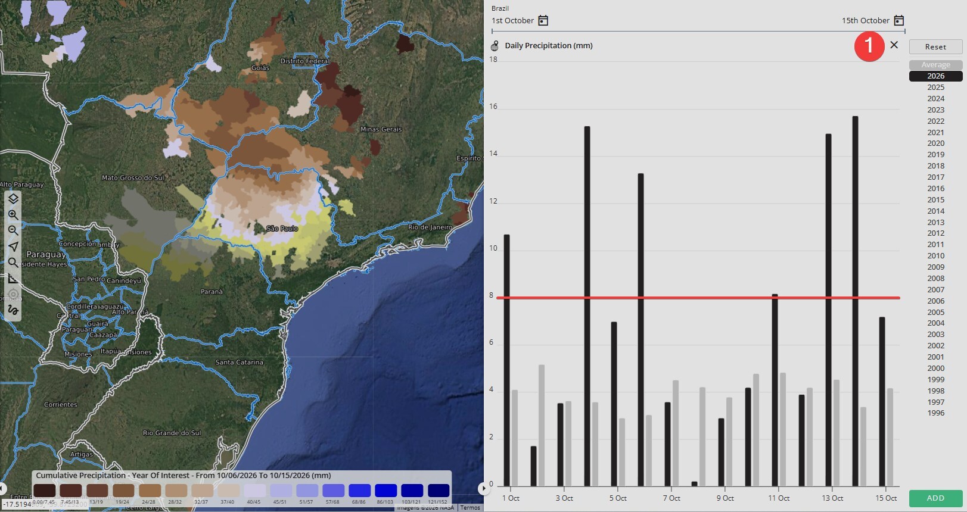Close the Daily Precipitation chart

coord(894,45)
